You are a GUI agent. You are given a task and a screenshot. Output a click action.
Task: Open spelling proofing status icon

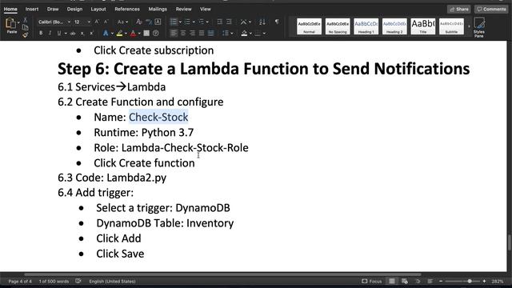78,281
